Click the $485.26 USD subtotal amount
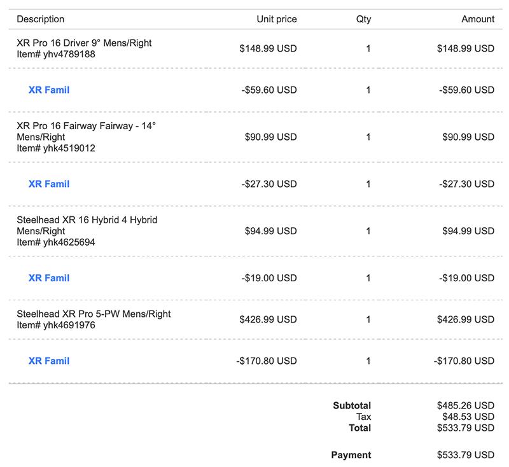 click(465, 405)
